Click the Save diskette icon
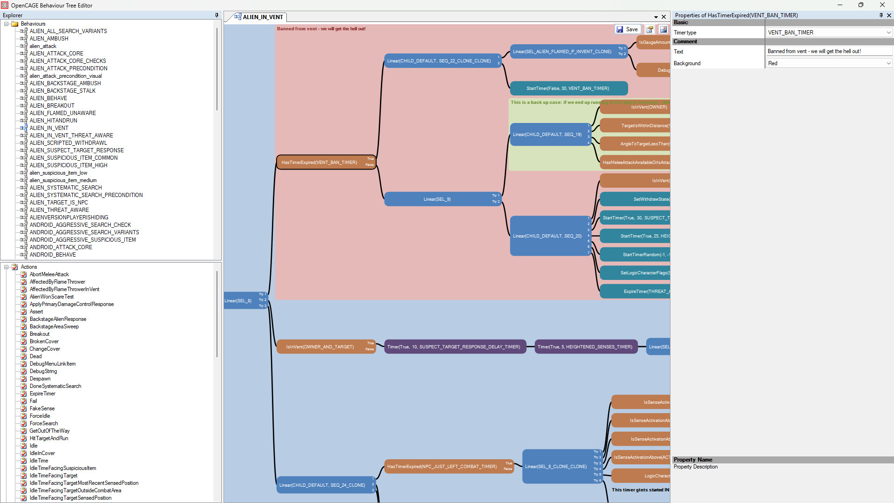 (x=621, y=29)
